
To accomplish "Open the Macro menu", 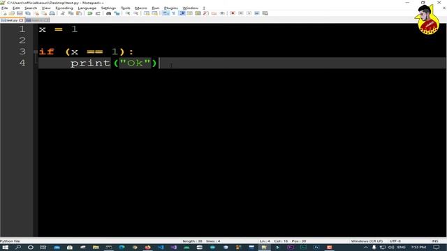I will tap(141, 8).
